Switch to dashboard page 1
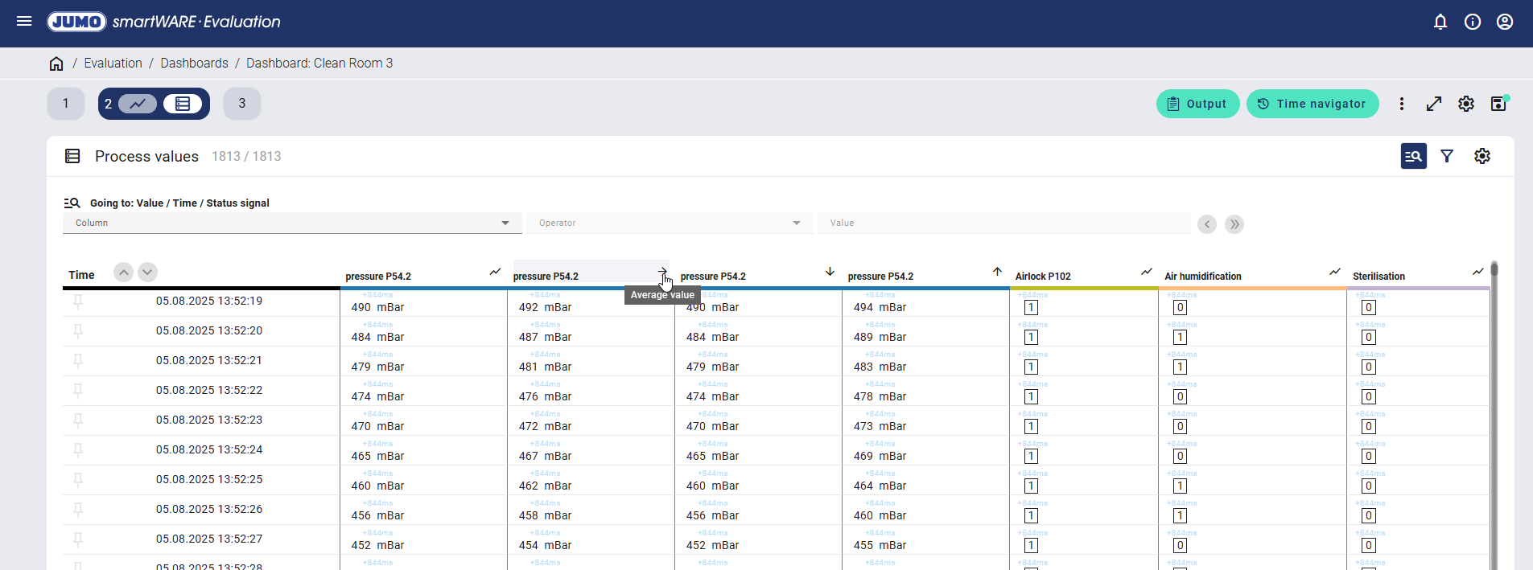The width and height of the screenshot is (1533, 570). [x=66, y=104]
